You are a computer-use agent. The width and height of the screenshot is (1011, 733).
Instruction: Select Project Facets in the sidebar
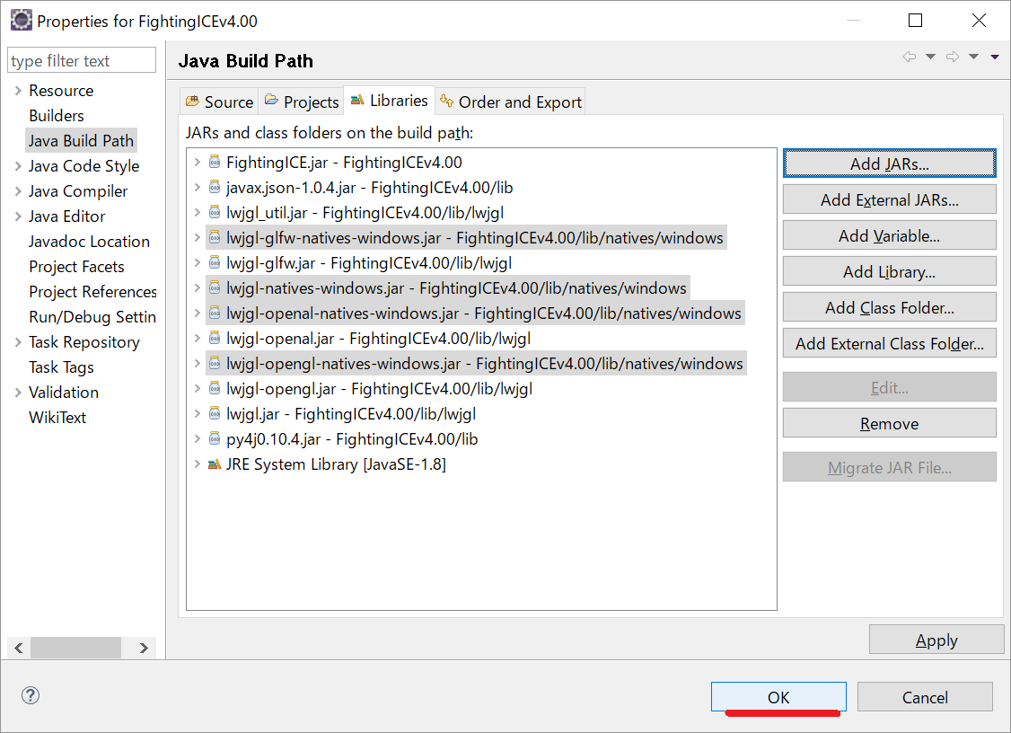pyautogui.click(x=76, y=267)
